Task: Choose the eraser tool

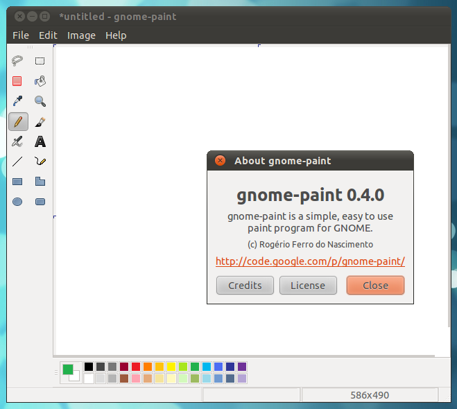Action: [17, 81]
